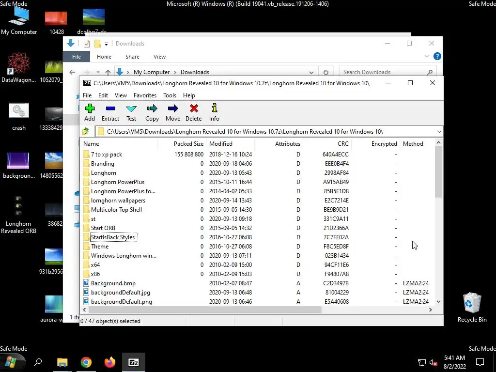Image resolution: width=496 pixels, height=372 pixels.
Task: Open the crash desktop icon
Action: tap(19, 116)
